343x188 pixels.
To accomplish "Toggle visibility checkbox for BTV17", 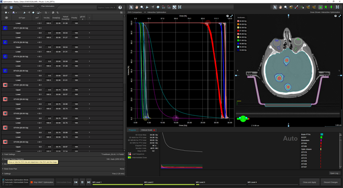I will tap(5, 28).
